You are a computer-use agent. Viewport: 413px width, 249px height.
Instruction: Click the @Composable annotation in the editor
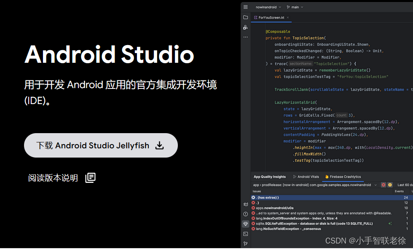278,32
